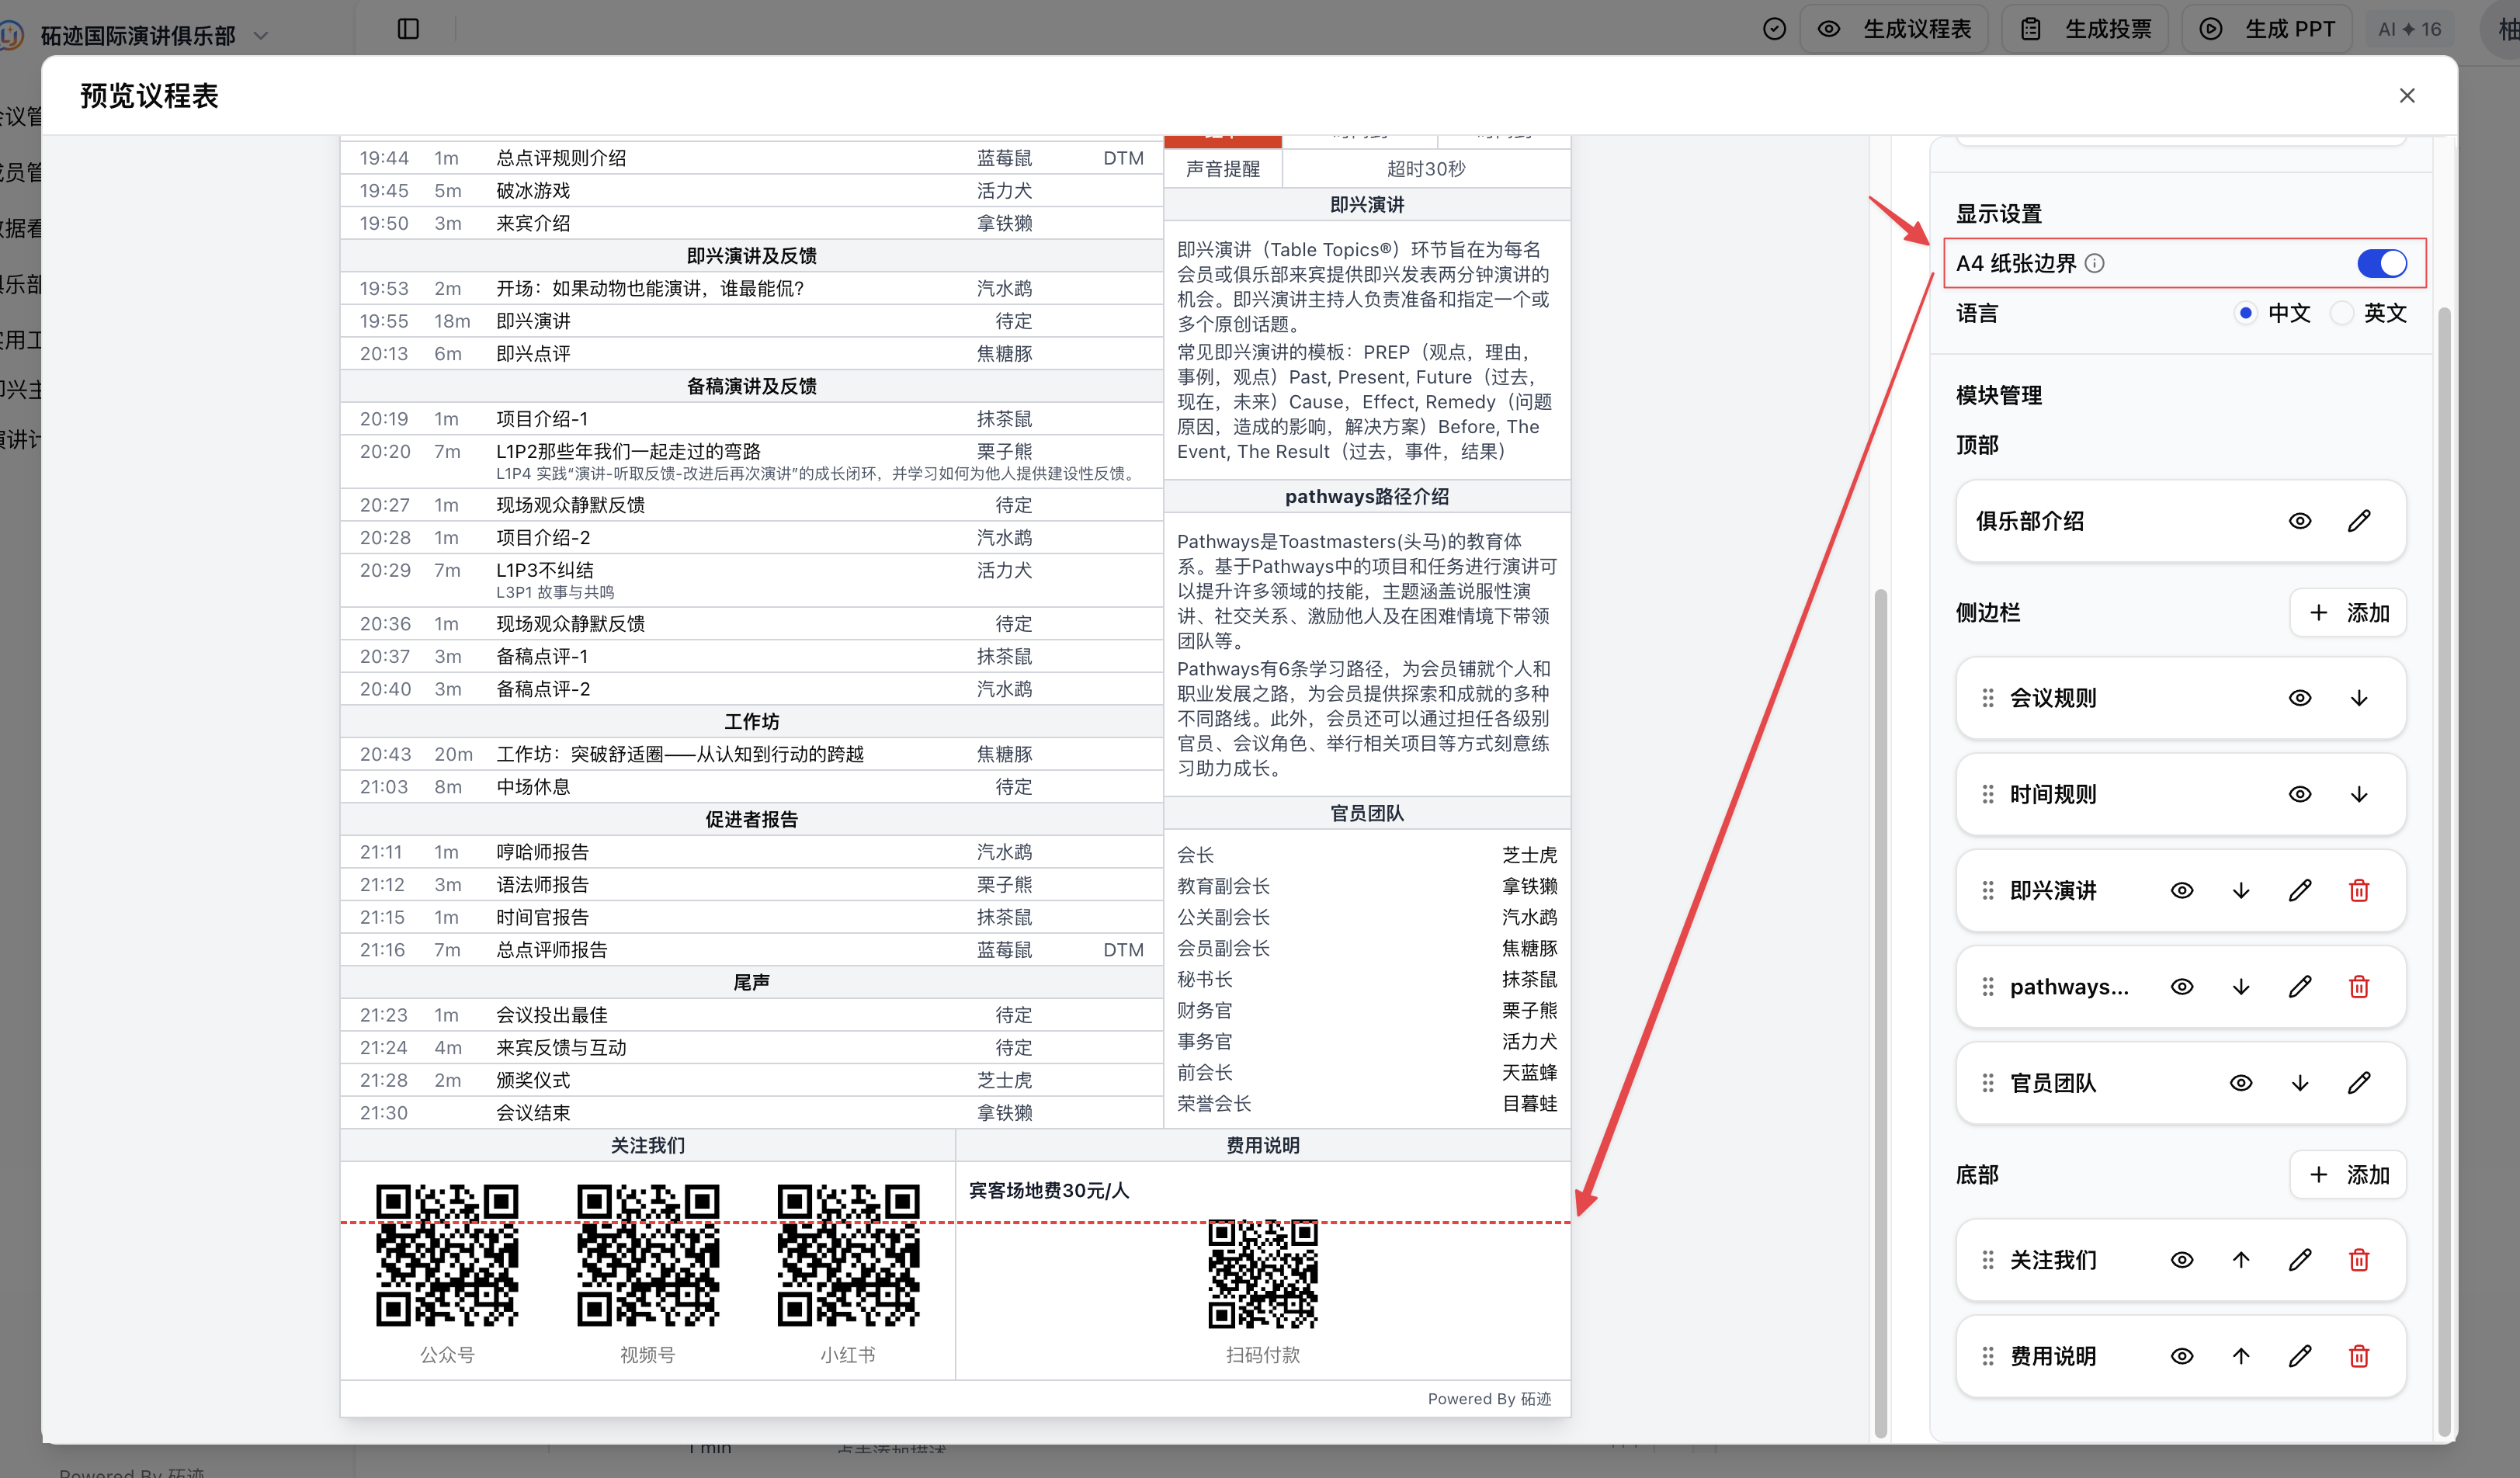2520x1478 pixels.
Task: Delete the pathways module
Action: pyautogui.click(x=2359, y=987)
